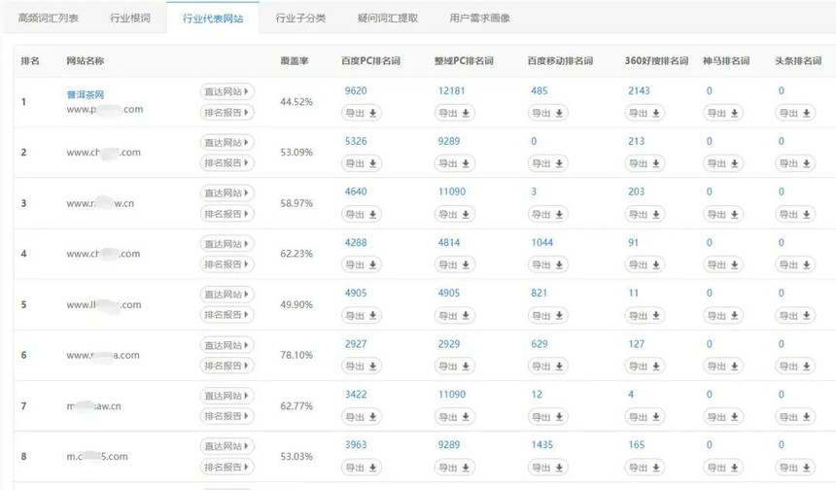Image resolution: width=836 pixels, height=490 pixels.
Task: Click 直达网站 button in row 1
Action: (x=226, y=91)
